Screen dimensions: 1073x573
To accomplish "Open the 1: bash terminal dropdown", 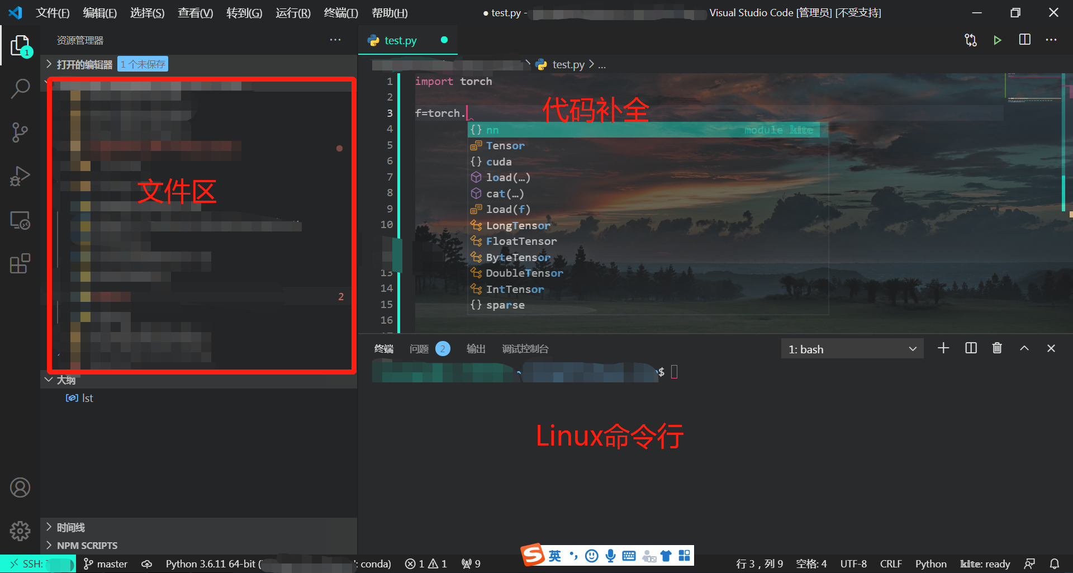I will 852,349.
